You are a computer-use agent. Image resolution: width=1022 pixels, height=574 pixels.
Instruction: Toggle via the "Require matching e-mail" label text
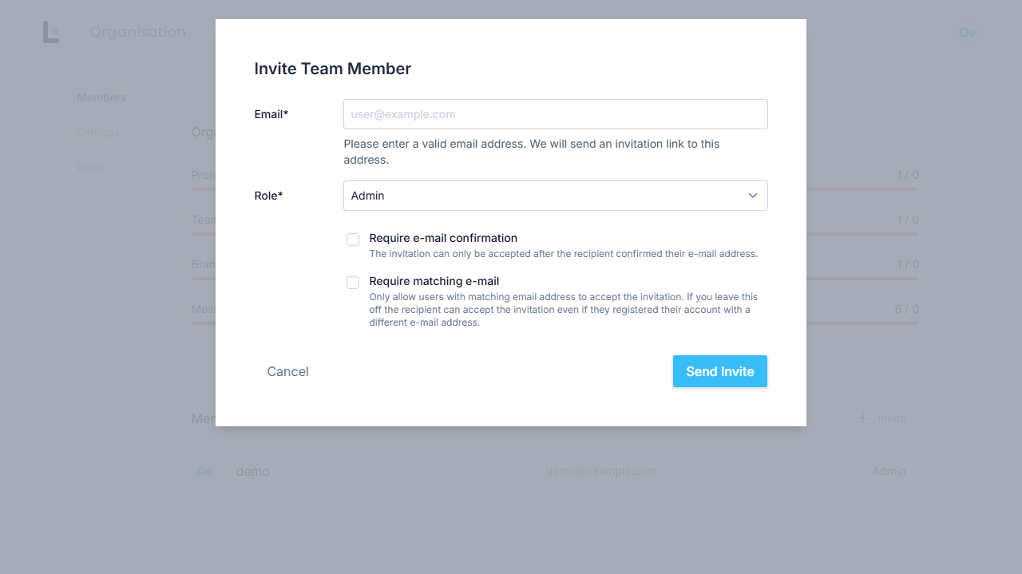tap(434, 281)
